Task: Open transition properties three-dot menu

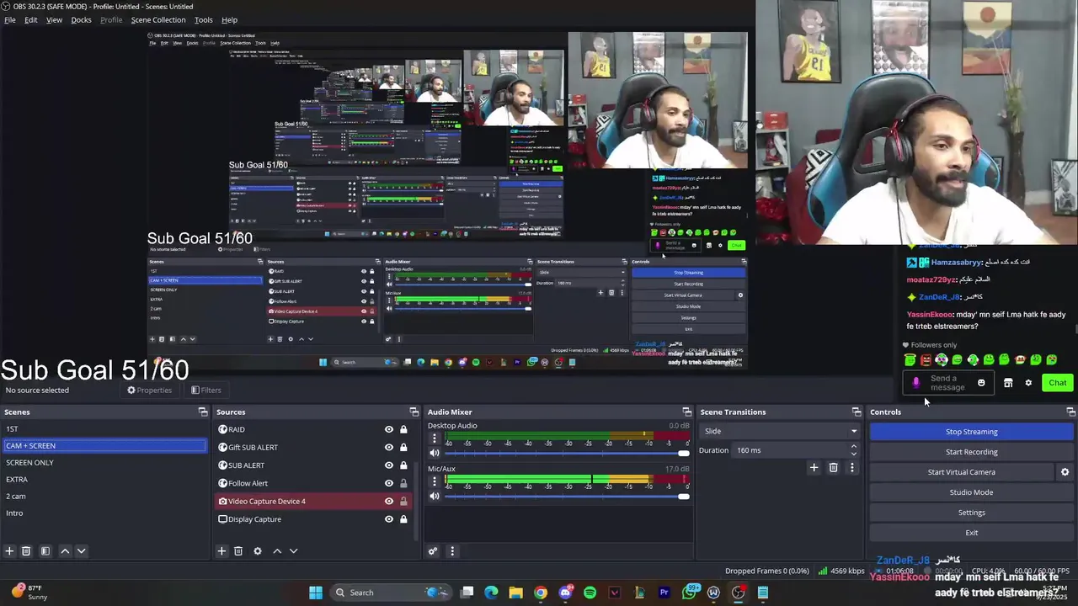Action: pyautogui.click(x=852, y=467)
